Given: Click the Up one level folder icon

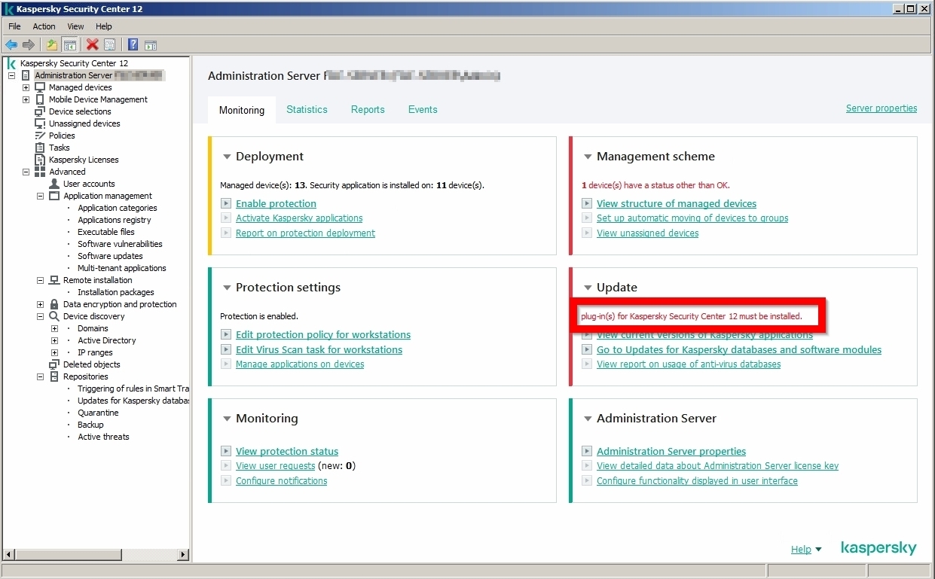Looking at the screenshot, I should (51, 45).
